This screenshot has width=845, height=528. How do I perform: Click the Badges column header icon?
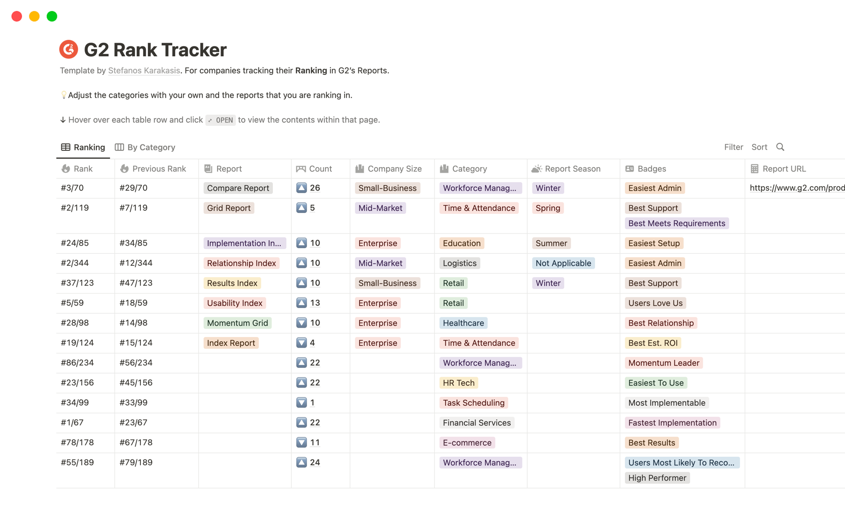pos(629,169)
